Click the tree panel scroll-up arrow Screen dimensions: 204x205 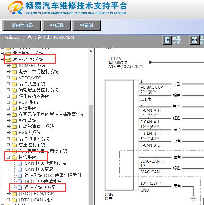(91, 51)
